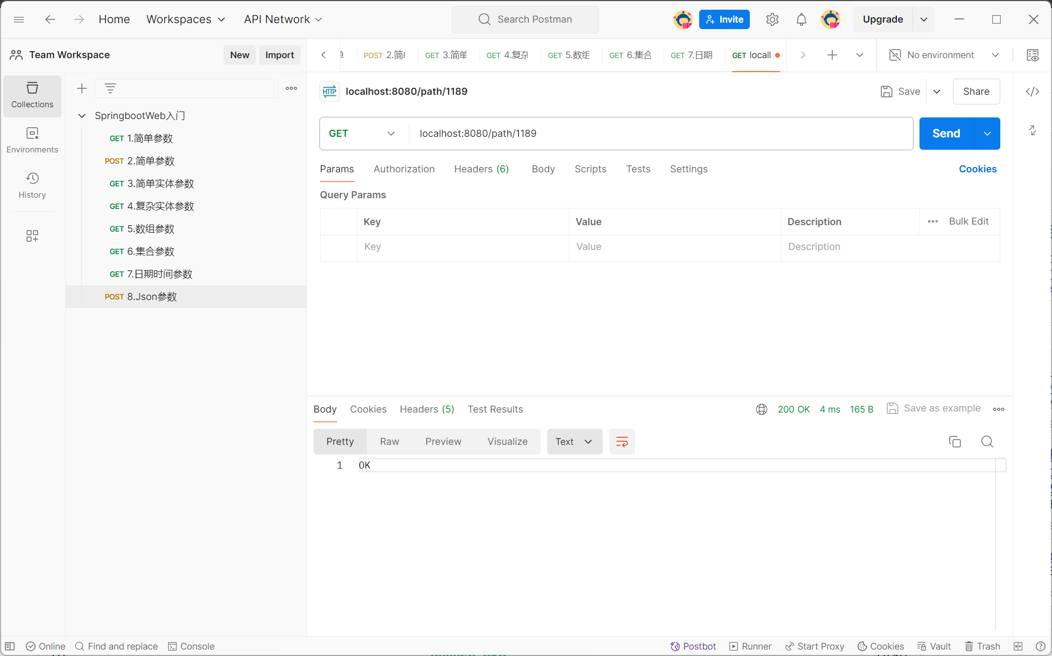The height and width of the screenshot is (656, 1052).
Task: Click the network globe icon
Action: tap(762, 409)
